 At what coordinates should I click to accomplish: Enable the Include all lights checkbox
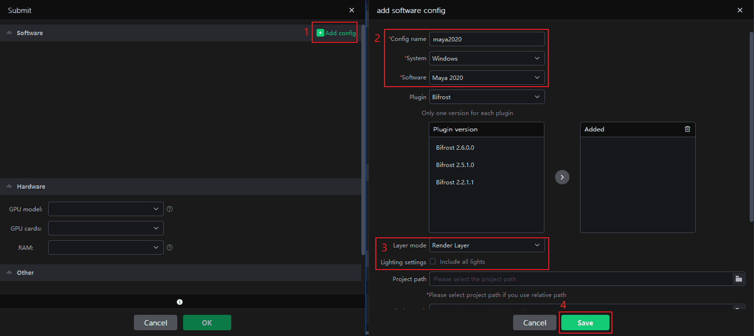pos(433,262)
